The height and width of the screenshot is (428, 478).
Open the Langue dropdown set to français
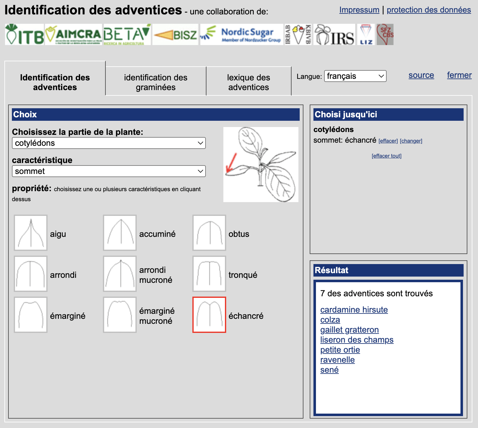[x=355, y=76]
